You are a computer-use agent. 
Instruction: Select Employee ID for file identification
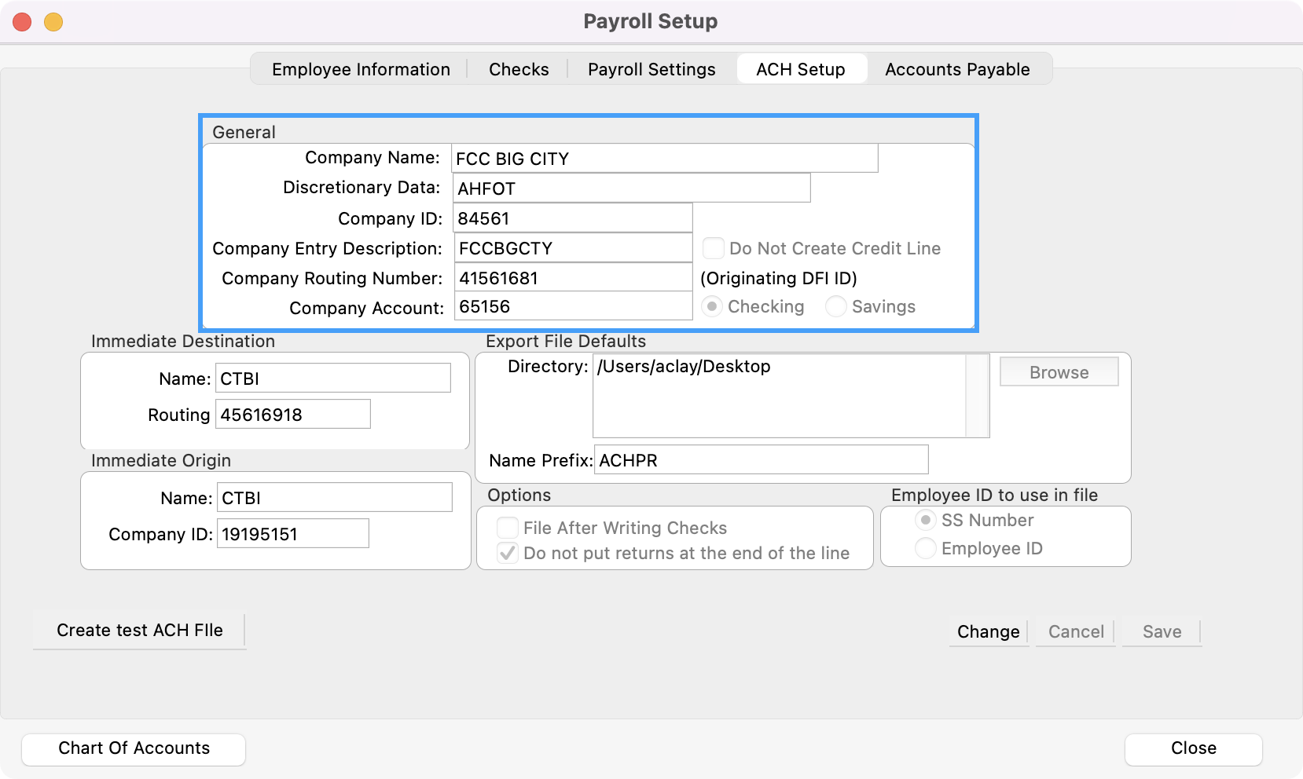click(926, 548)
